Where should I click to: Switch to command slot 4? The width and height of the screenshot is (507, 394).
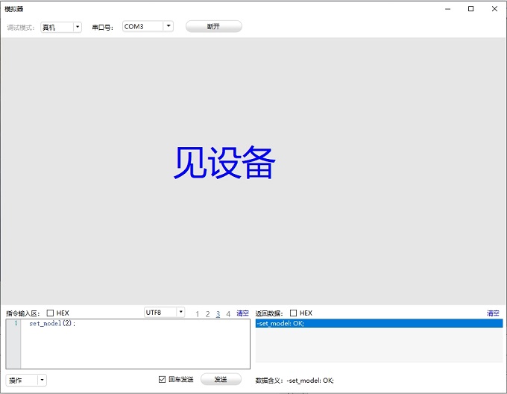tap(228, 313)
